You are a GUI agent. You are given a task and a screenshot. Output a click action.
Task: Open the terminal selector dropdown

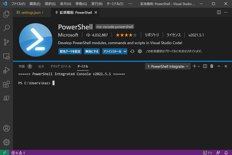(x=168, y=66)
